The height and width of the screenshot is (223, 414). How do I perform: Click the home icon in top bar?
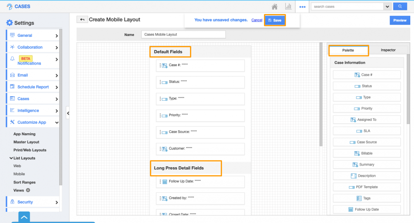(274, 7)
